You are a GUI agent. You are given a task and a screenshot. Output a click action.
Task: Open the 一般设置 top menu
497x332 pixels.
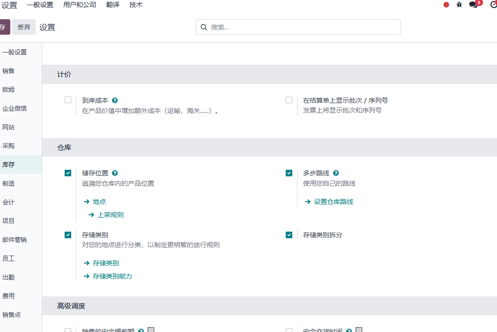coord(40,5)
